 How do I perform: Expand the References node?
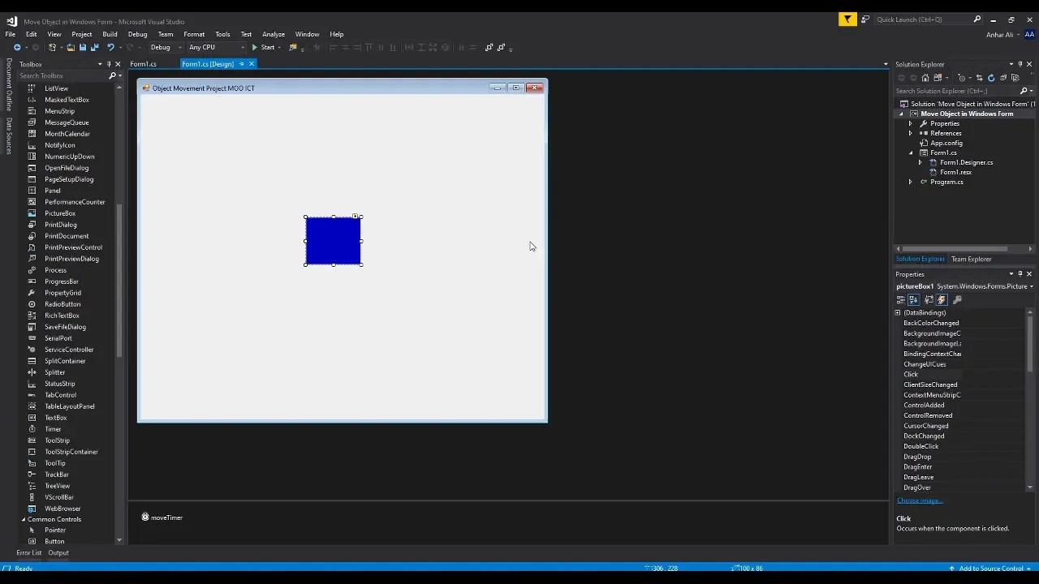tap(910, 133)
